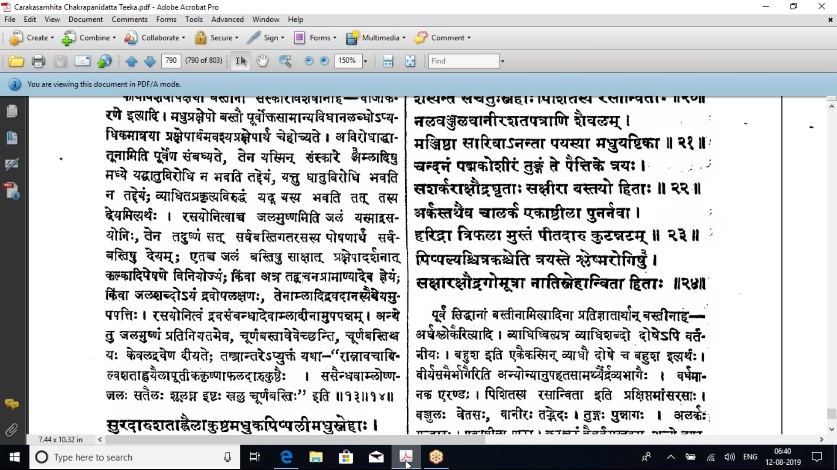
Task: Click the Print icon in toolbar
Action: tap(38, 61)
